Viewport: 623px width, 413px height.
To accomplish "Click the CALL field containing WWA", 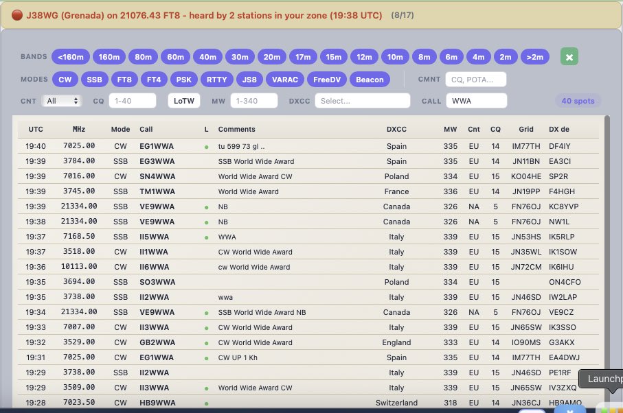I will point(477,101).
